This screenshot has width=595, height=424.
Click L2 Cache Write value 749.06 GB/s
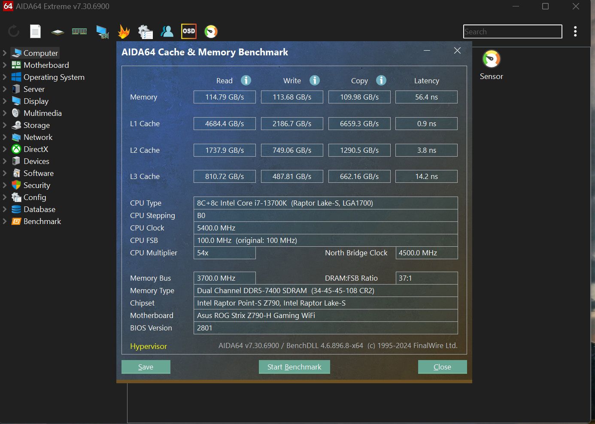(x=292, y=150)
